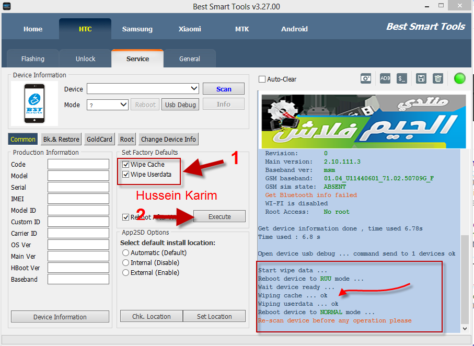Click the "Get Bluetooth info failed" log line
This screenshot has height=346, width=474.
click(x=311, y=195)
